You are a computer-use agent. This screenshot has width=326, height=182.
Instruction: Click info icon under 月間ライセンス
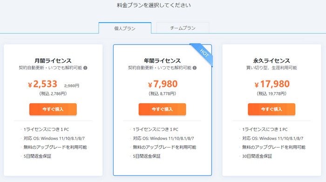[85, 68]
